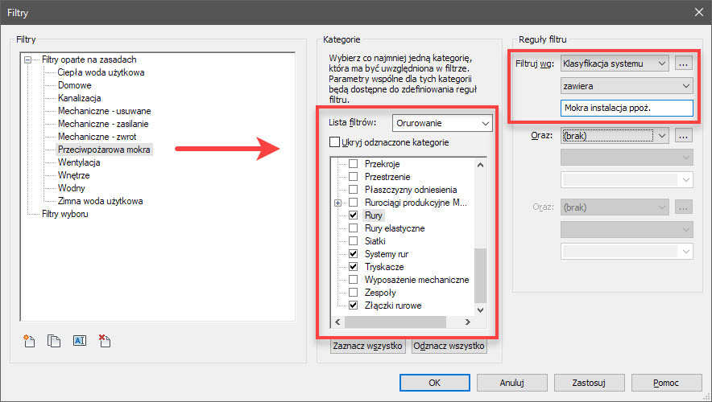712x402 pixels.
Task: Toggle the Tryskacze category checkbox
Action: click(353, 267)
